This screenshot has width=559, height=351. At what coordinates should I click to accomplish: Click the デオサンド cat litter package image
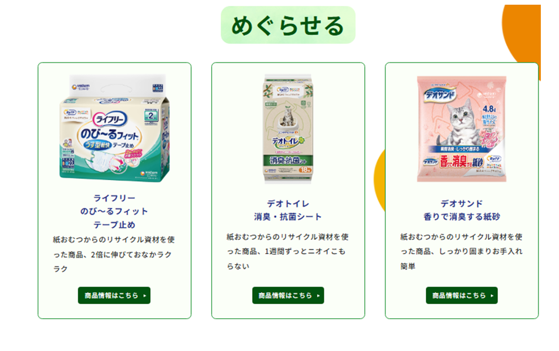point(462,129)
